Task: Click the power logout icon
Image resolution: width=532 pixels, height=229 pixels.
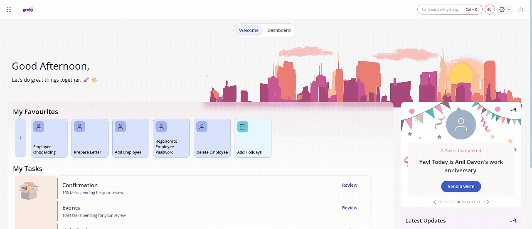Action: pos(521,10)
